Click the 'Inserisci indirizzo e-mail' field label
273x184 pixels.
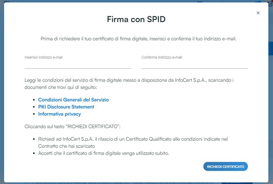44,57
